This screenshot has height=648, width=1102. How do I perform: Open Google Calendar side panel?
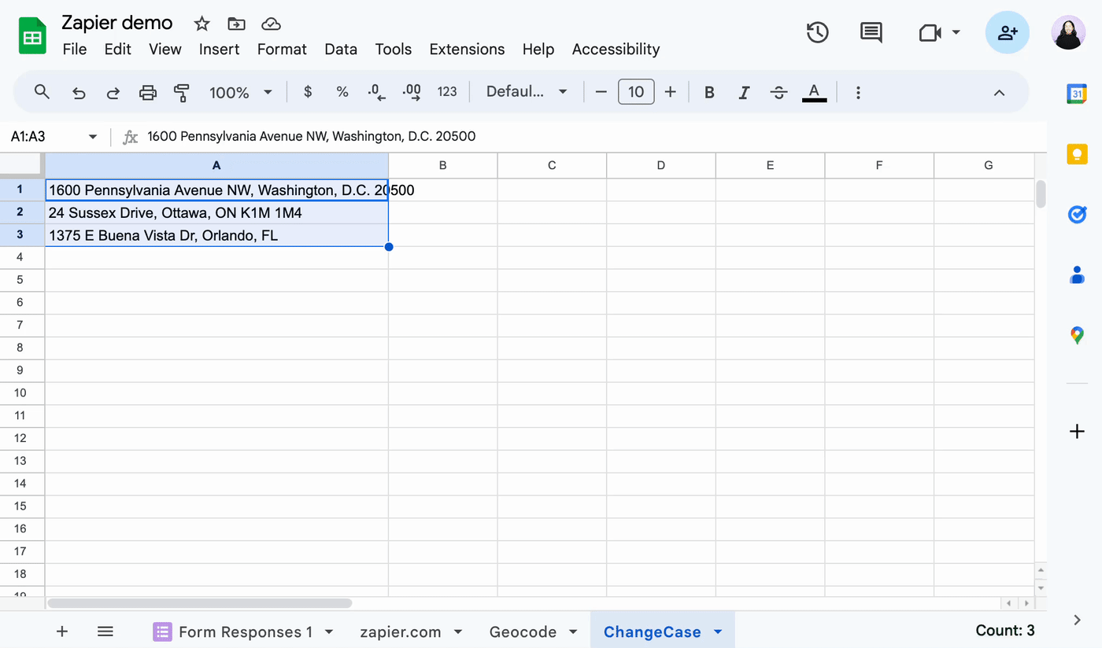click(x=1077, y=93)
